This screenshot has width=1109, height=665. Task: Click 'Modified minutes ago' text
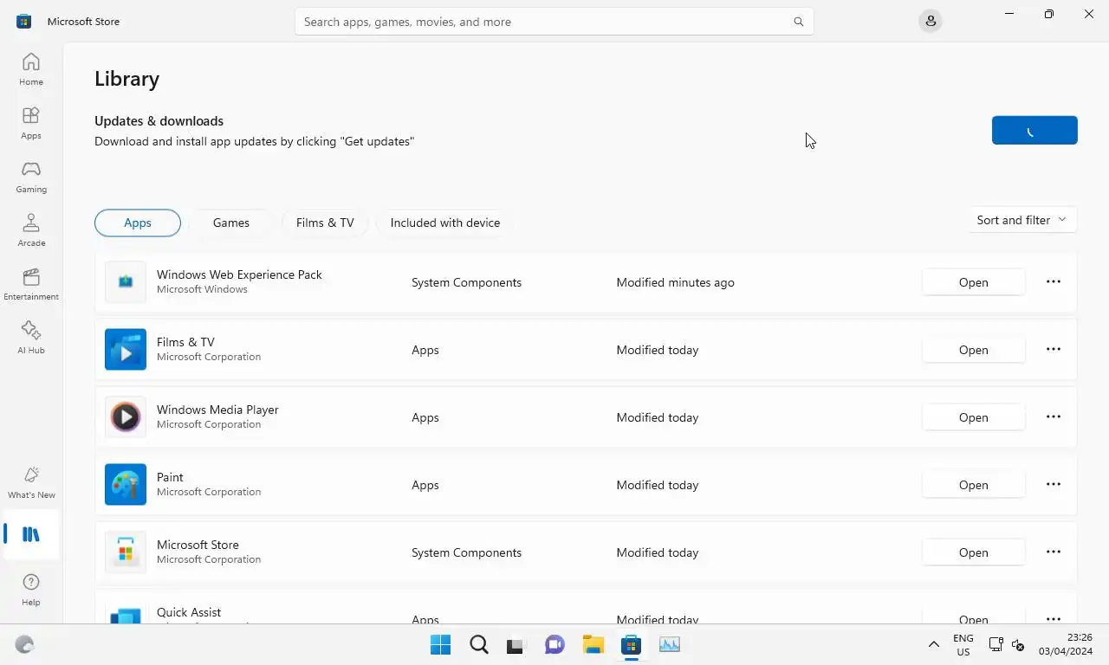coord(675,282)
